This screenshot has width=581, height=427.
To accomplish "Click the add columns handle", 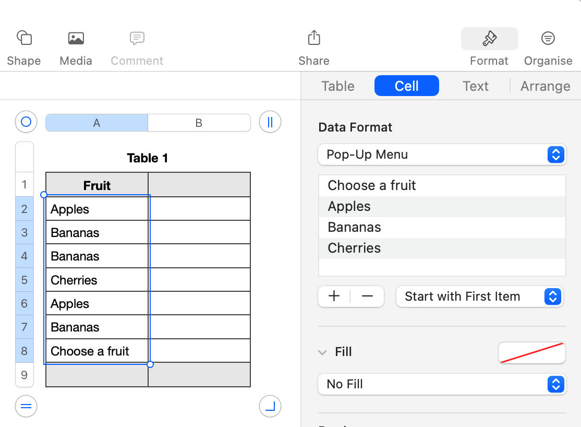I will click(270, 122).
